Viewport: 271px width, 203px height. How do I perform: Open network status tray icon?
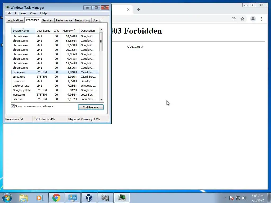pos(238,198)
